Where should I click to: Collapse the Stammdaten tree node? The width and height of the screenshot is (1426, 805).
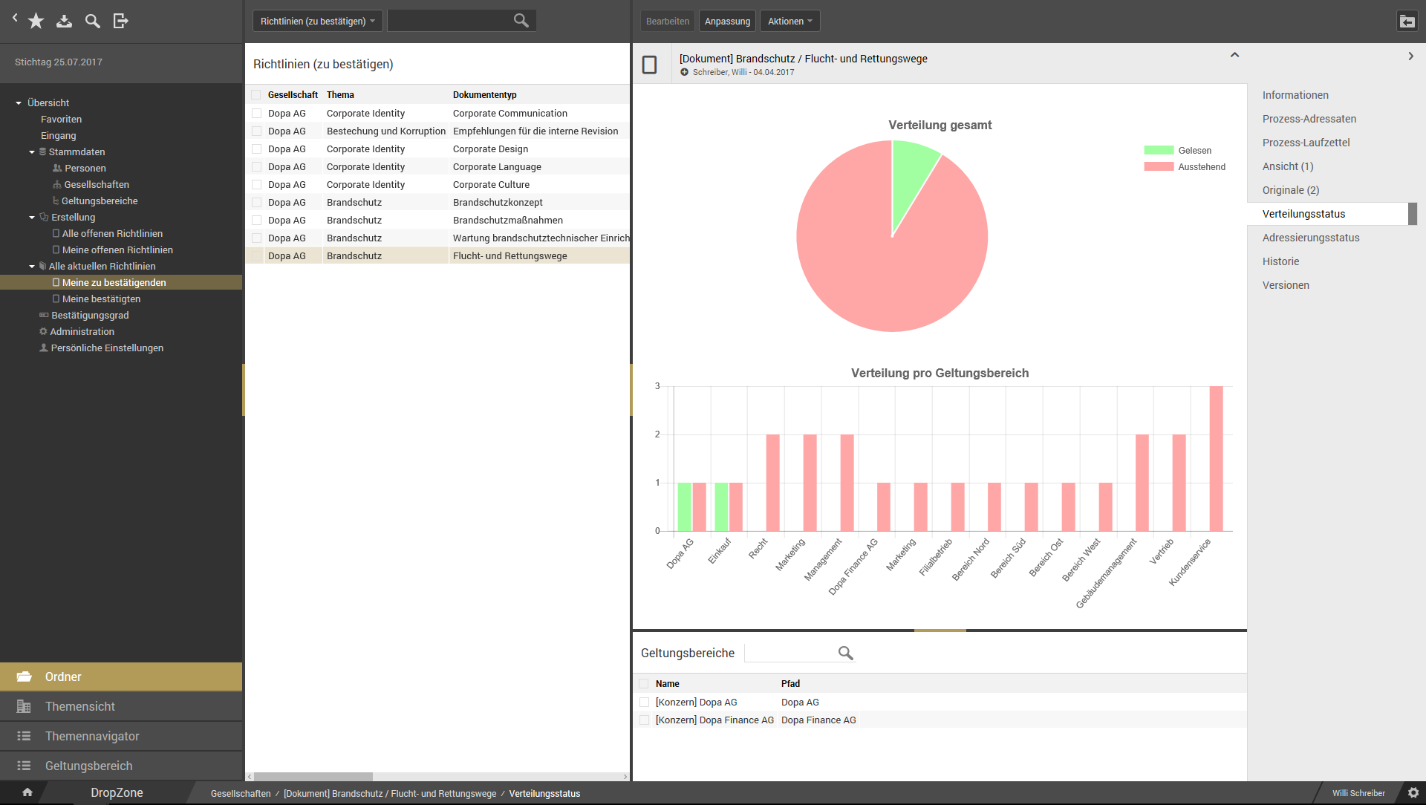tap(32, 151)
